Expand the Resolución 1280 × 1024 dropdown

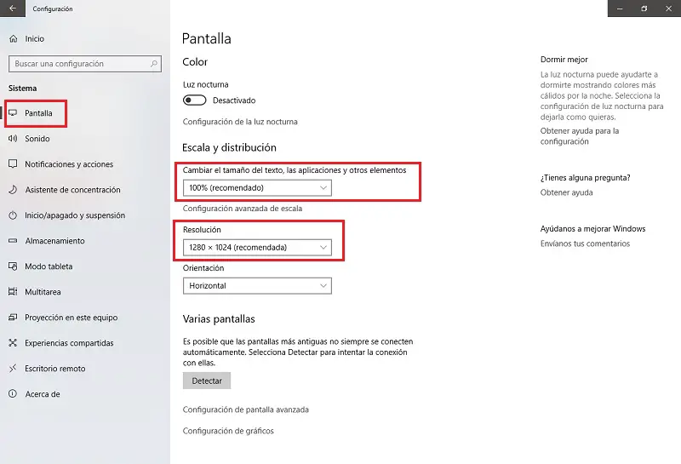257,247
